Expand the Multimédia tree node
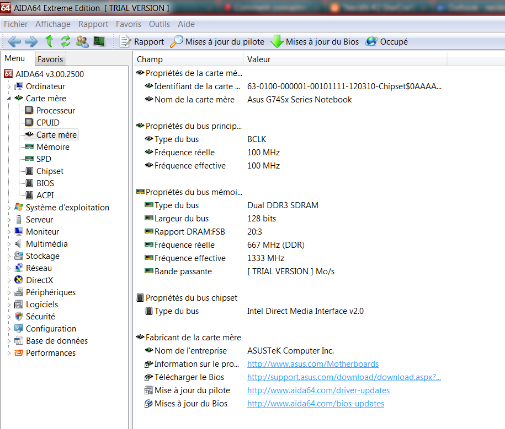 pos(9,244)
